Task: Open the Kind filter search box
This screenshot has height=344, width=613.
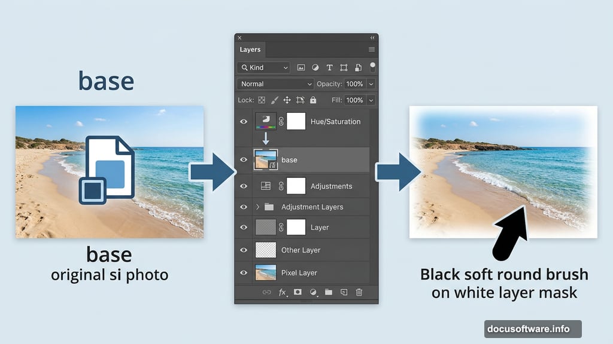Action: coord(263,67)
